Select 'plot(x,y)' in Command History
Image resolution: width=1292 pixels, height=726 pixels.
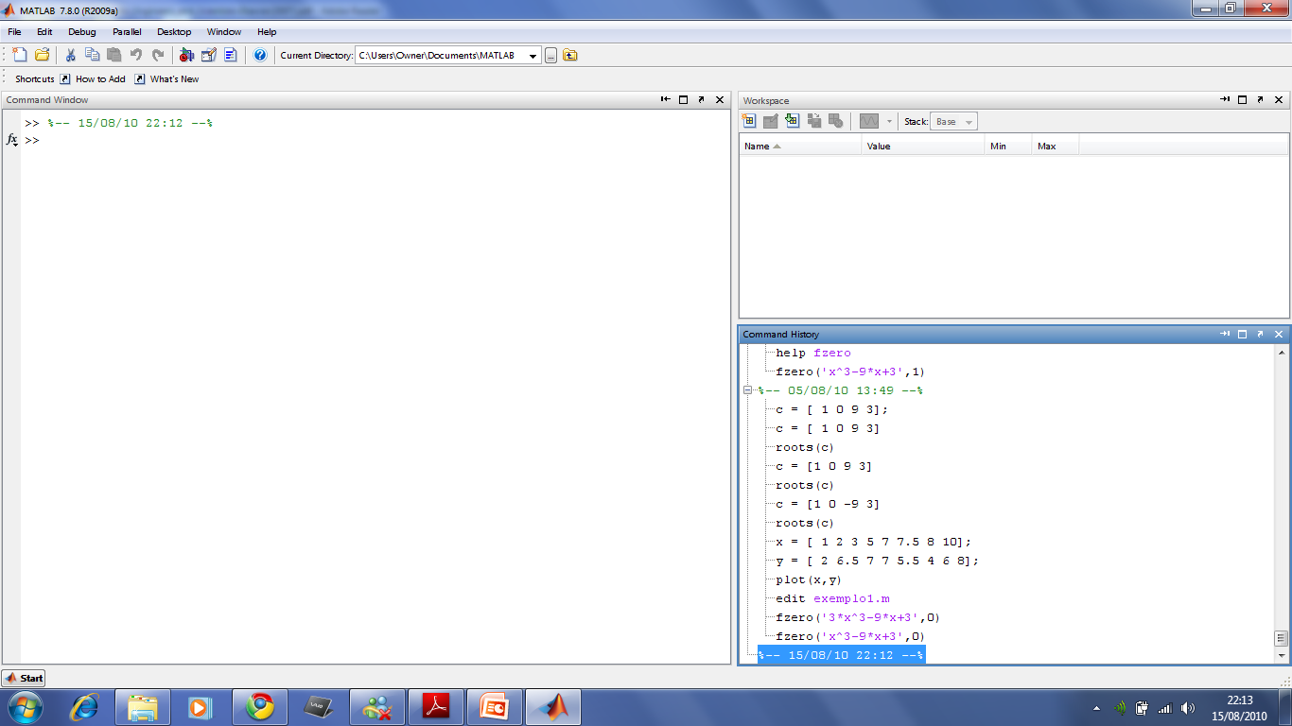coord(809,579)
